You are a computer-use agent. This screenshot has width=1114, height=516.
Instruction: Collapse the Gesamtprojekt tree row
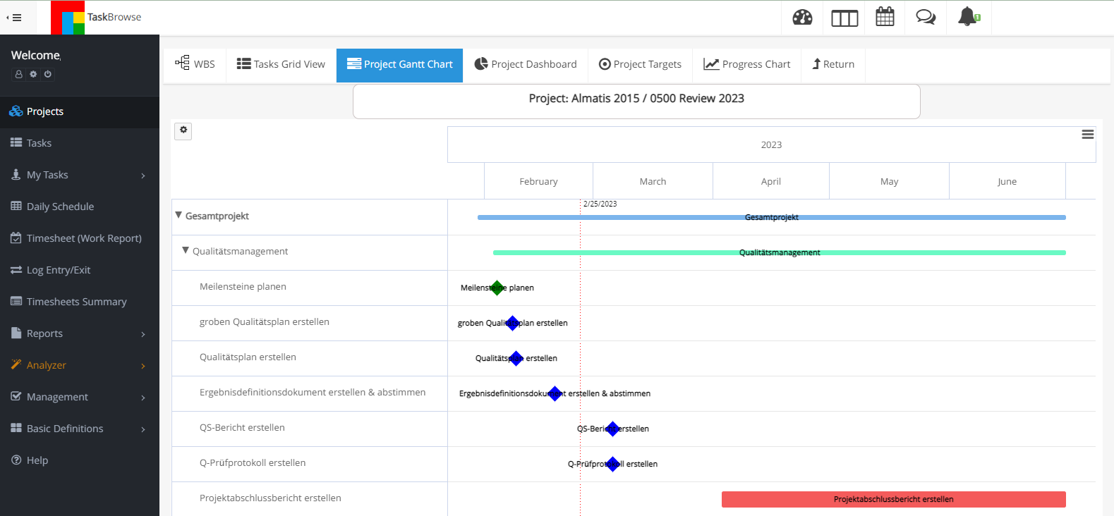click(178, 215)
